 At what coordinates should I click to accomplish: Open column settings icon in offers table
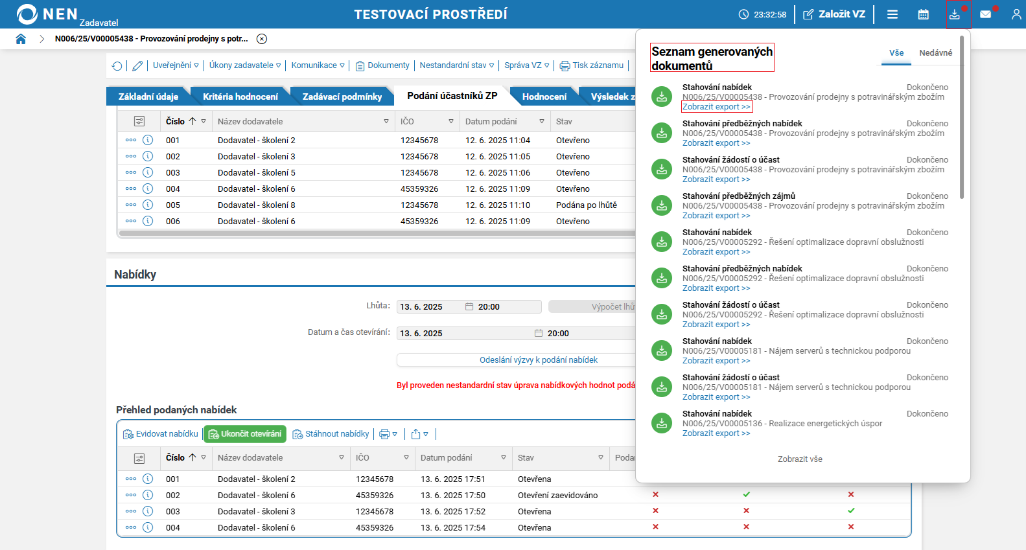(139, 458)
